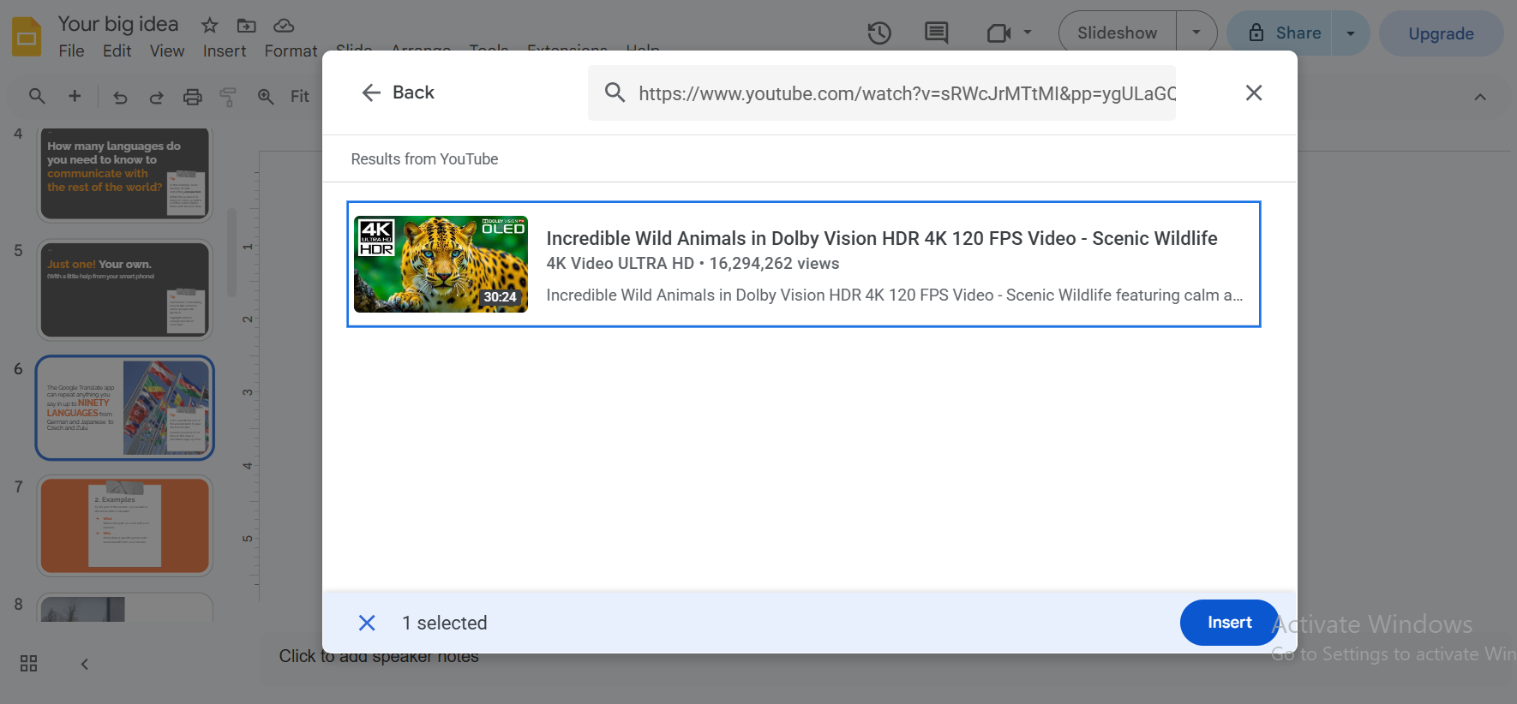This screenshot has height=704, width=1517.
Task: Start the Slideshow
Action: click(x=1117, y=33)
